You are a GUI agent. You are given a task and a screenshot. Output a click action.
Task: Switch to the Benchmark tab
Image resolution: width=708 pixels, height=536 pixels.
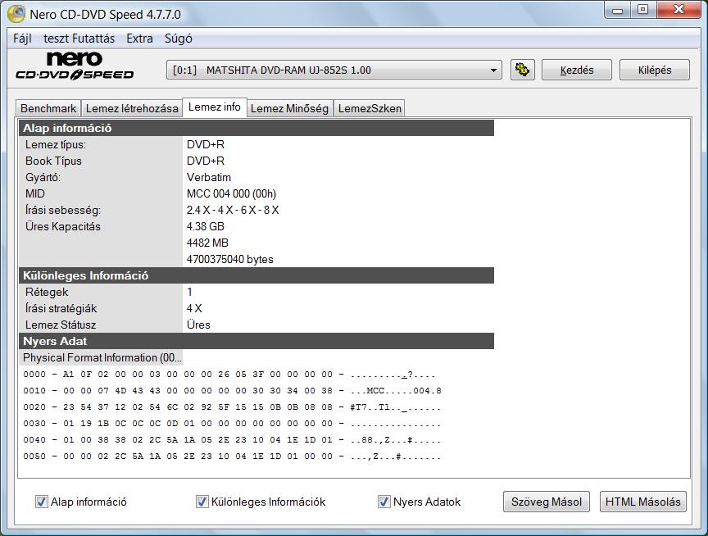point(48,108)
